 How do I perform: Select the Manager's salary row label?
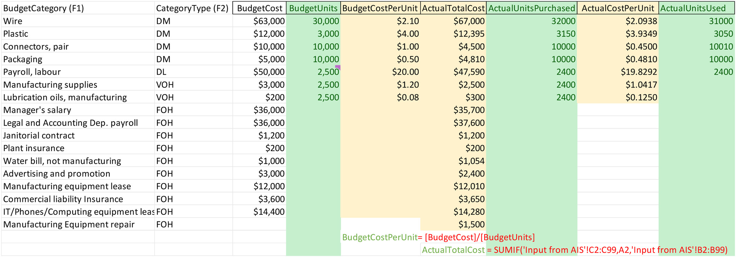pos(78,110)
